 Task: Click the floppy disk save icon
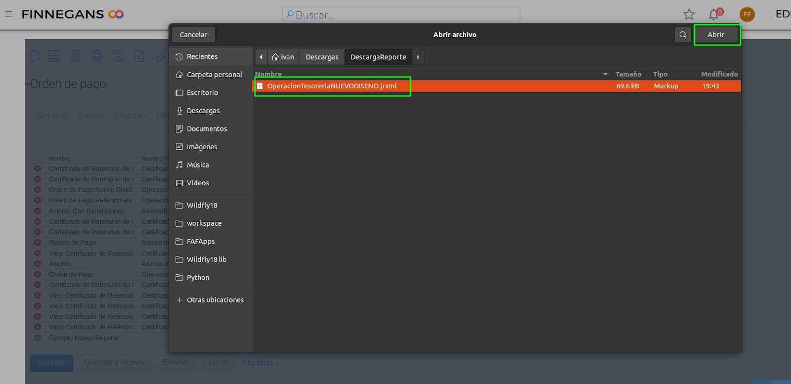click(x=54, y=56)
